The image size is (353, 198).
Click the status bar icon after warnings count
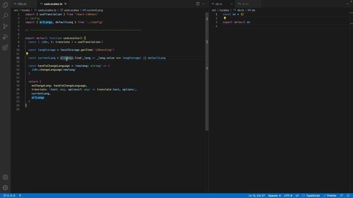click(20, 196)
